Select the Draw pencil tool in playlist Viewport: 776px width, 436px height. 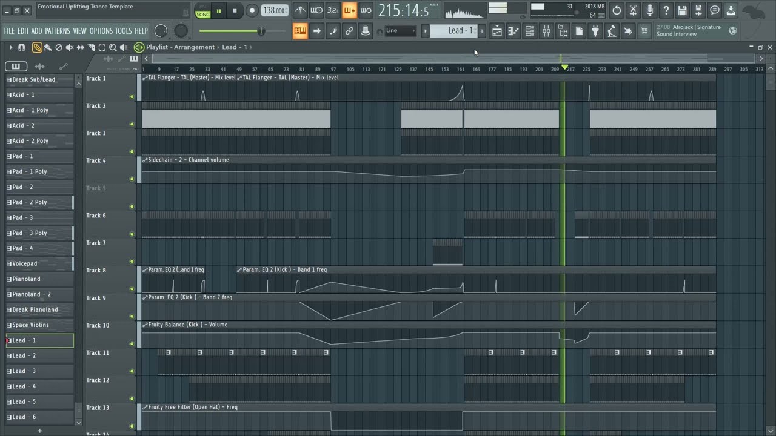[37, 47]
